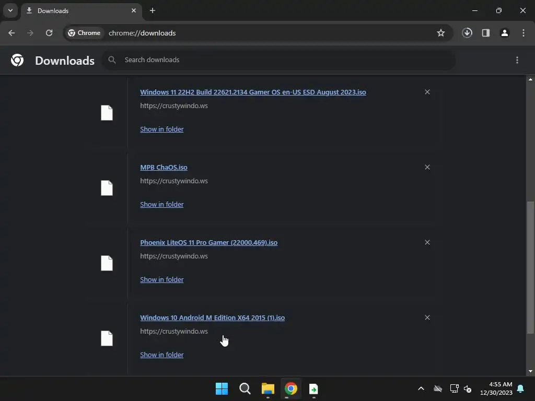
Task: Close the Downloads tab
Action: 134,10
